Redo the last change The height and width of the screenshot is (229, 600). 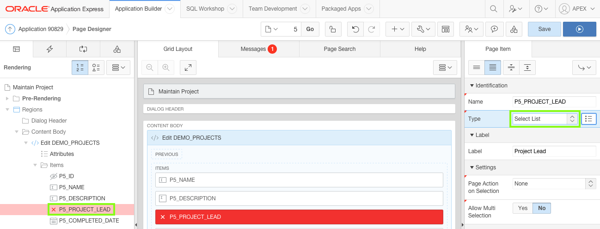click(x=371, y=29)
